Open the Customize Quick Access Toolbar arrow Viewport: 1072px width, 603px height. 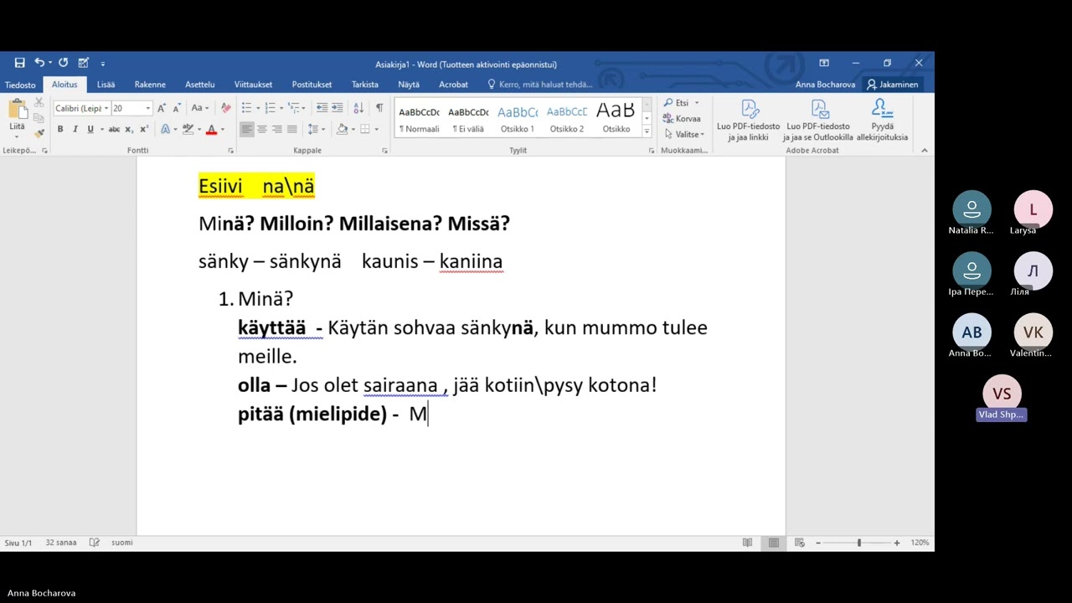click(103, 64)
